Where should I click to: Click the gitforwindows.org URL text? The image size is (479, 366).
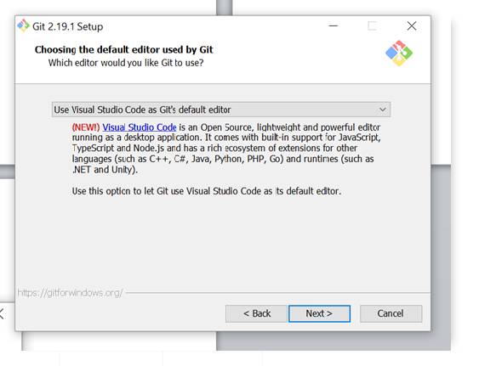(71, 293)
